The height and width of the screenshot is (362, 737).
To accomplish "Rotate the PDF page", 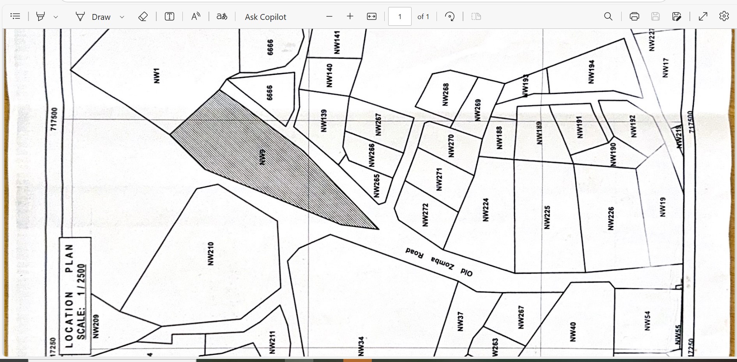I will (450, 16).
